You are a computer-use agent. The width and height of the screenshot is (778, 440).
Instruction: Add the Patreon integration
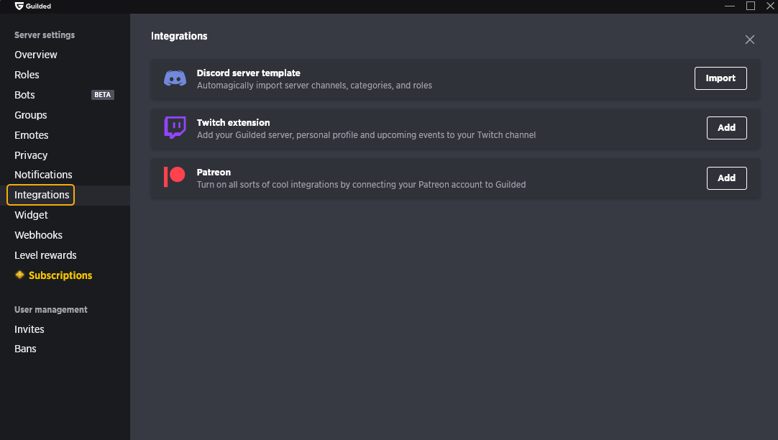pyautogui.click(x=726, y=178)
